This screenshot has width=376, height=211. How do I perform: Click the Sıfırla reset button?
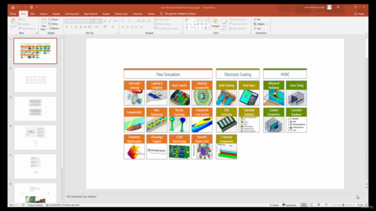53,24
